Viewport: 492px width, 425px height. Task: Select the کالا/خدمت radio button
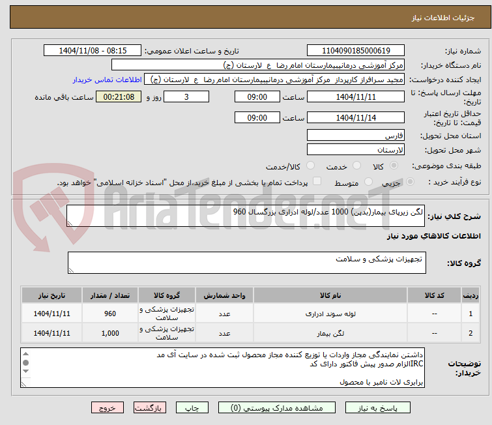click(x=310, y=166)
